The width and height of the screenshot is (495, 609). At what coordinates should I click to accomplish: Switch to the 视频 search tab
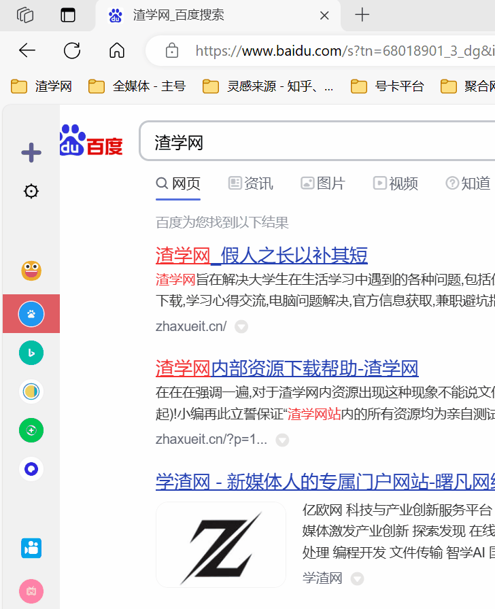point(396,184)
